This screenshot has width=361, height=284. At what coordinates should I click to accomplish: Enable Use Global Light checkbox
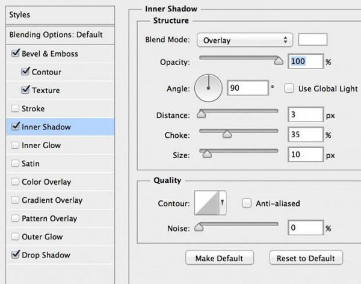289,88
